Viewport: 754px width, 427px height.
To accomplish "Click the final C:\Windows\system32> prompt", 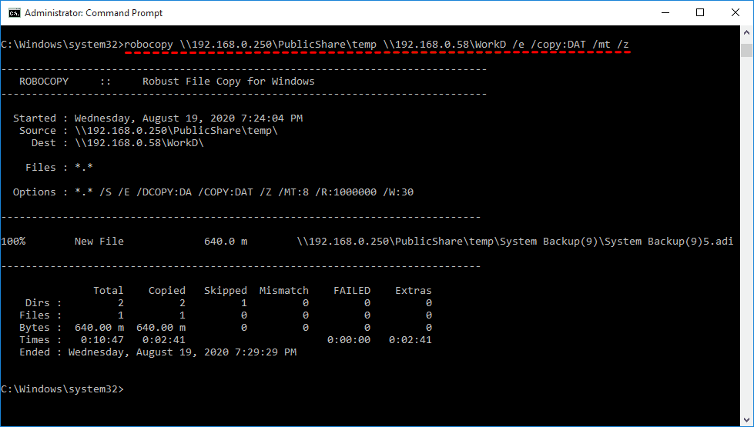I will click(x=62, y=389).
